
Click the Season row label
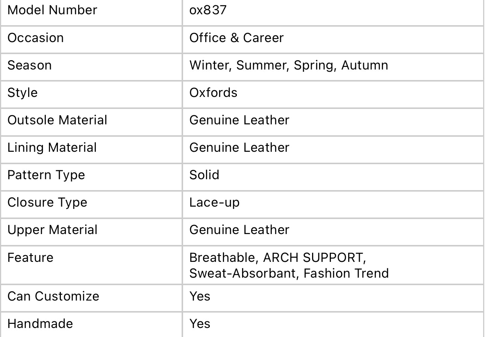click(30, 65)
